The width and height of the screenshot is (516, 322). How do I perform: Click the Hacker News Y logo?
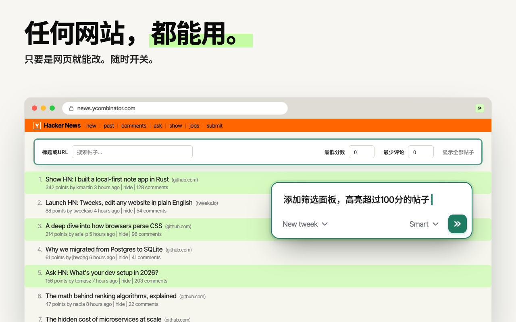coord(37,126)
